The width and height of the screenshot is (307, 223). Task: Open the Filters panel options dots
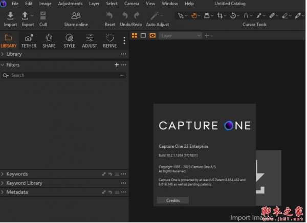(x=123, y=65)
